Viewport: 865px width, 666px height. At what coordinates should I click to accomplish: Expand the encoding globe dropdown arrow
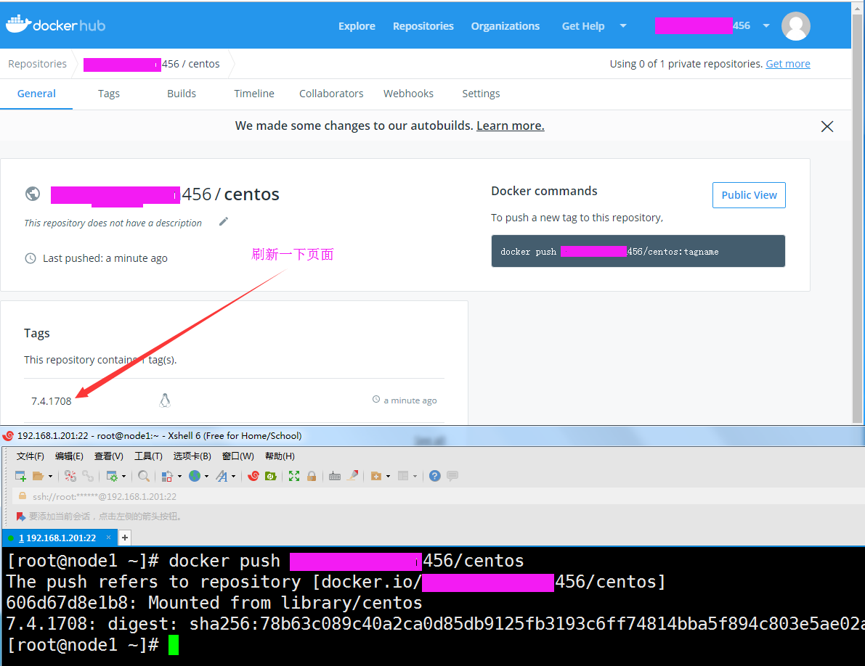206,477
